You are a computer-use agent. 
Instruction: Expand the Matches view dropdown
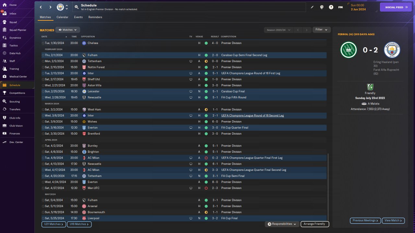click(68, 30)
